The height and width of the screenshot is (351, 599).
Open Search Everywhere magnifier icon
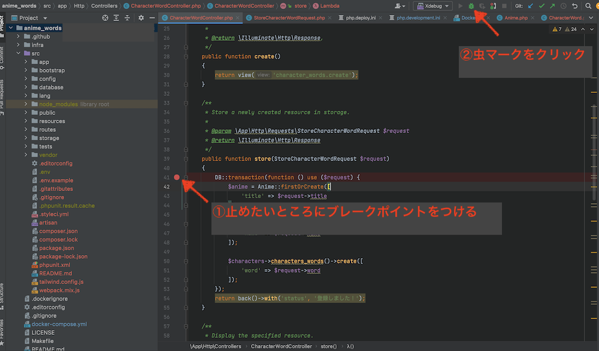tap(588, 6)
